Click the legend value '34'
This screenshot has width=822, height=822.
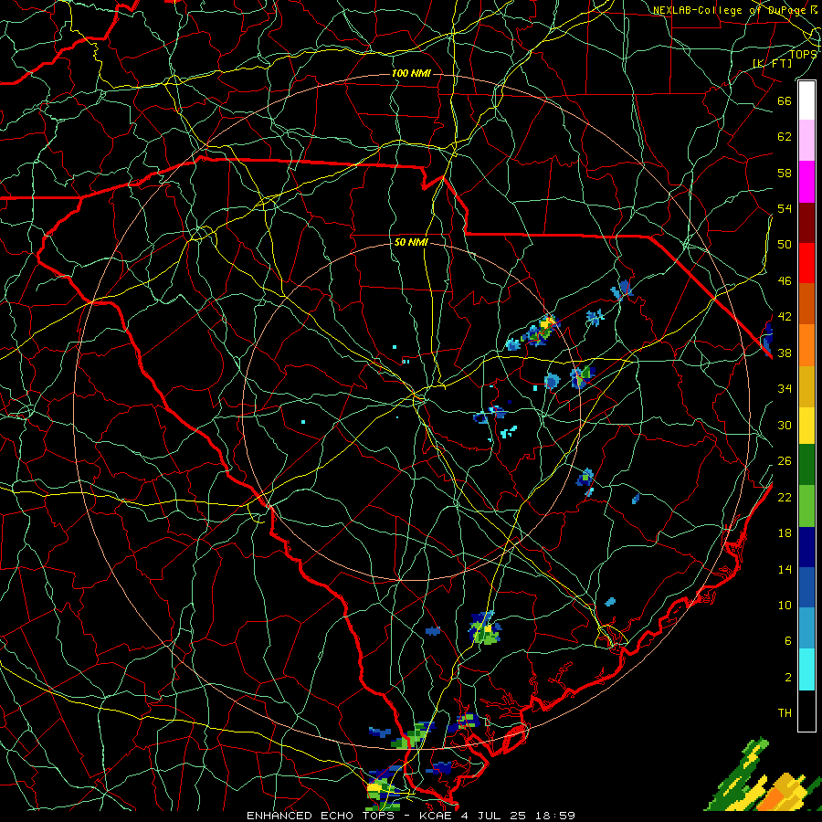(785, 389)
